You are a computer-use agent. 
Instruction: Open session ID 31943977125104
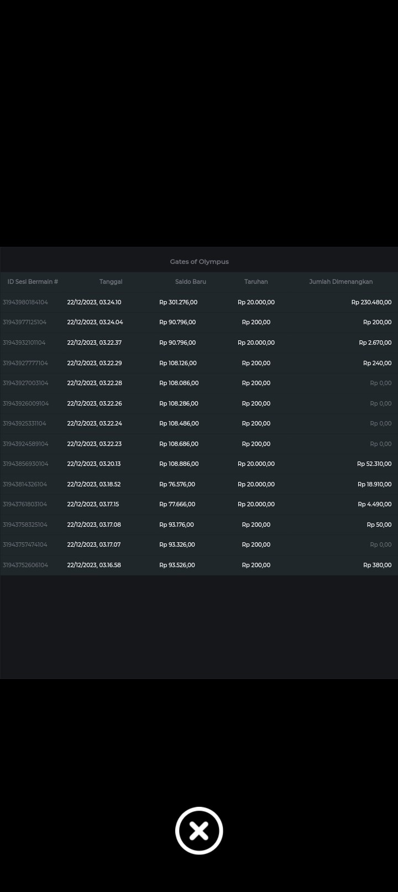[25, 322]
